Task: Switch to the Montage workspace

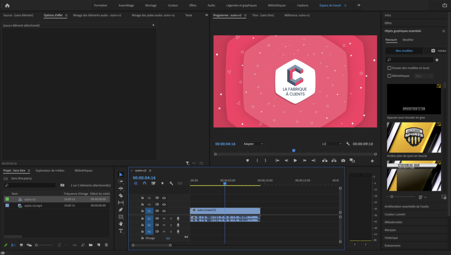Action: (x=151, y=5)
